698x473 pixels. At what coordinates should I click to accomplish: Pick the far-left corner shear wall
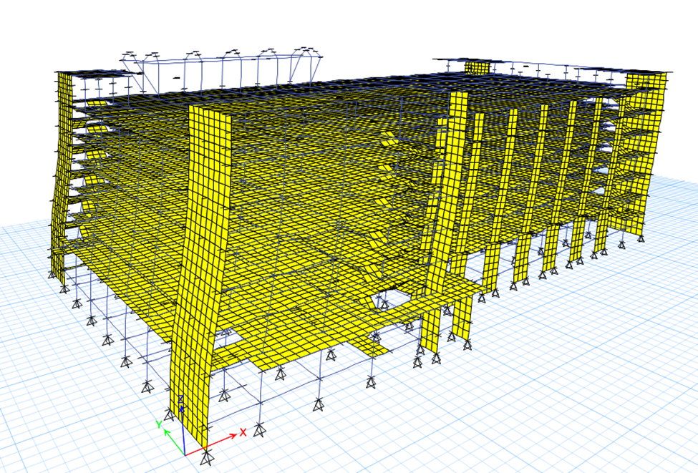pyautogui.click(x=62, y=172)
